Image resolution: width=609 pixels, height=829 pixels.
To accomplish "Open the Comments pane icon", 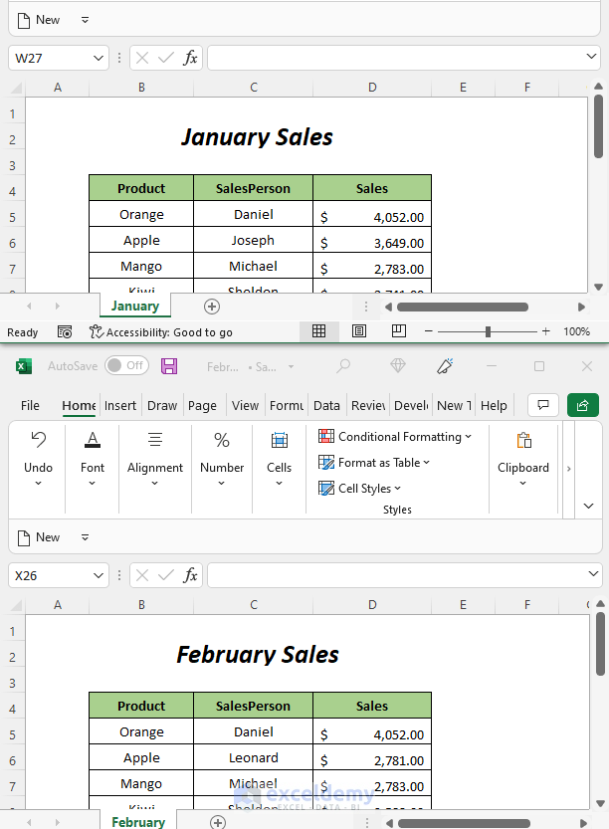I will 542,405.
